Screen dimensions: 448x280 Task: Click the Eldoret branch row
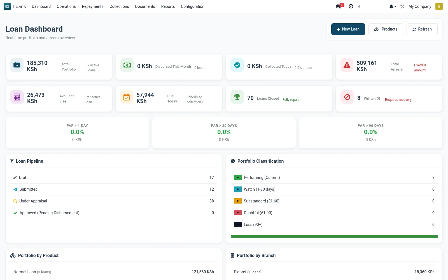point(334,272)
